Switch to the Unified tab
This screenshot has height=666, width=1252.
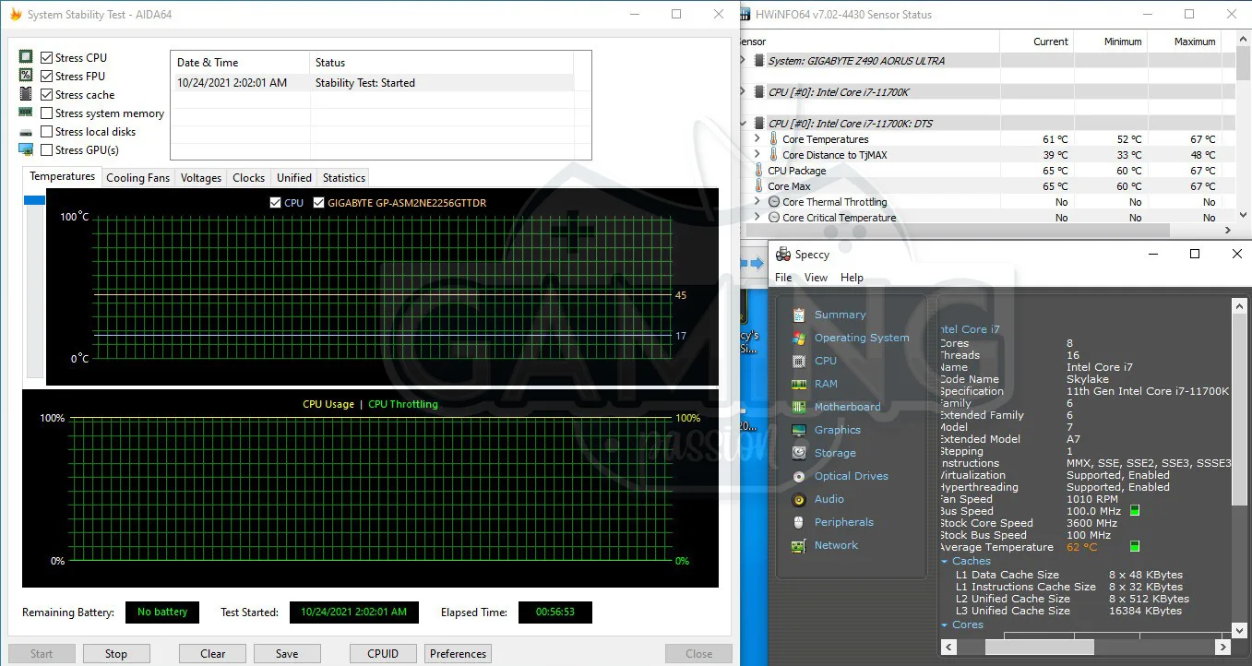pyautogui.click(x=294, y=178)
